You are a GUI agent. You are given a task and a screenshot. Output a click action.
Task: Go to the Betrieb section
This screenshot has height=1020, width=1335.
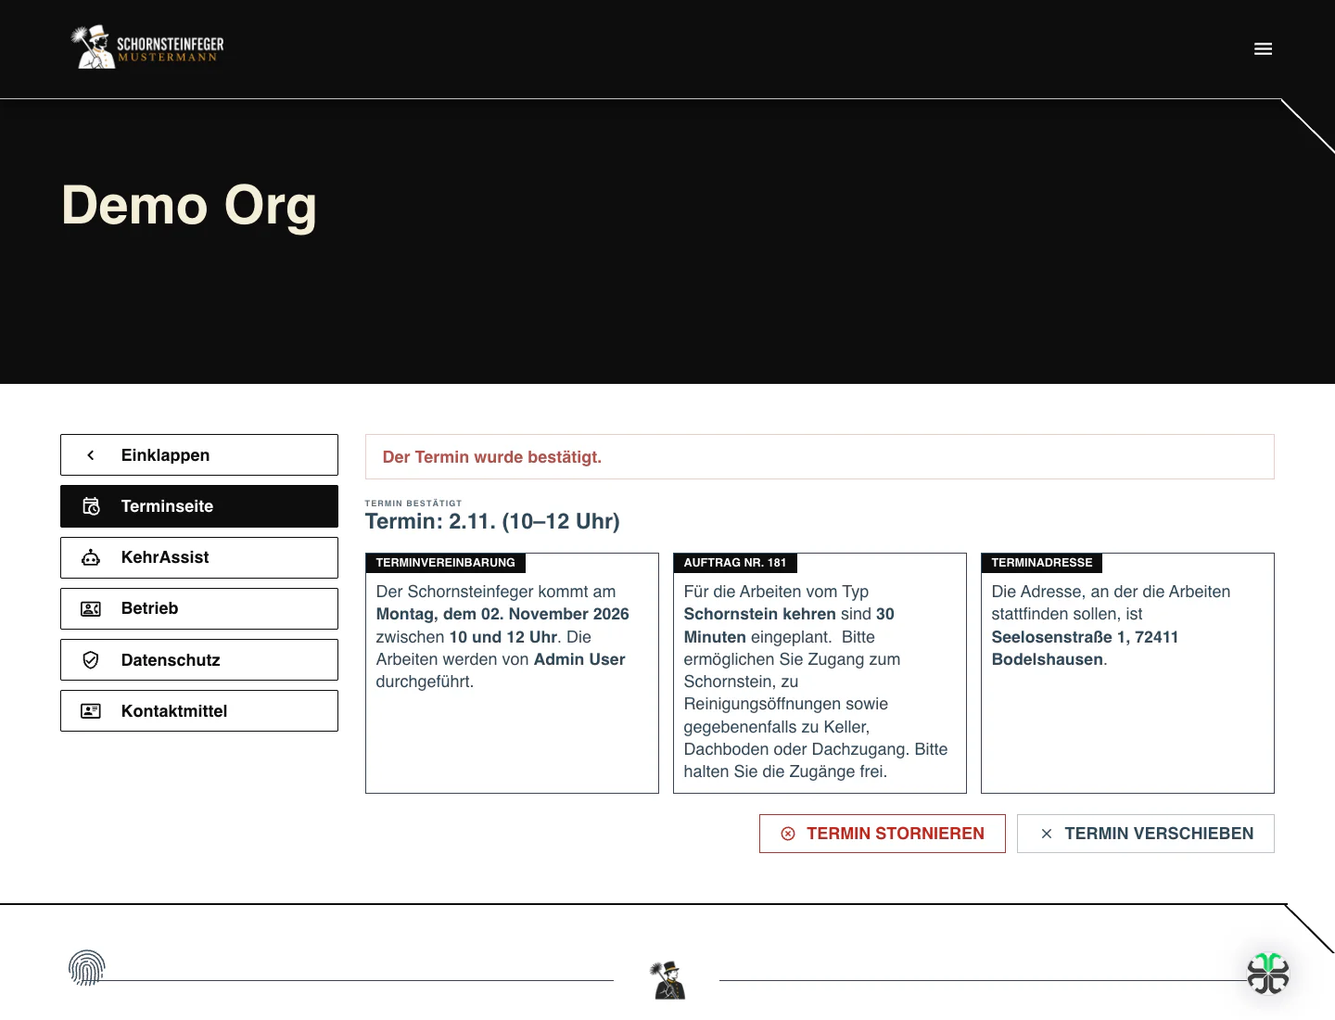click(199, 608)
